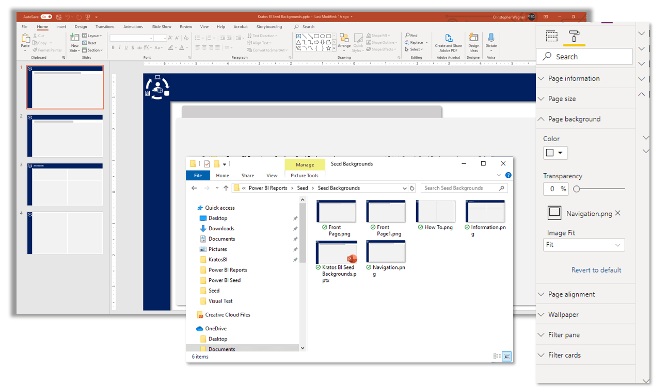667x389 pixels.
Task: Click the Revert to default link
Action: (x=596, y=270)
